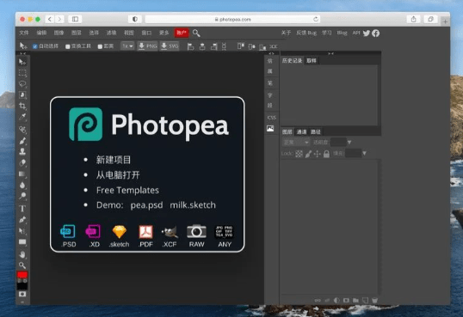Image resolution: width=463 pixels, height=317 pixels.
Task: Select the Brush tool
Action: [x=22, y=141]
